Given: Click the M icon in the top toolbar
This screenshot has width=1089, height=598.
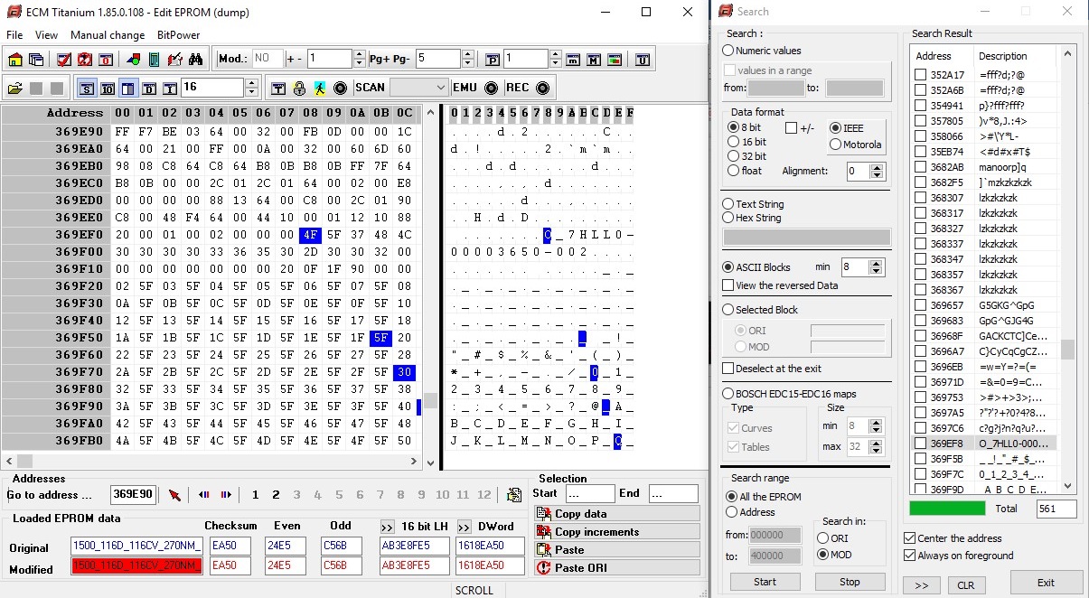Looking at the screenshot, I should point(593,60).
